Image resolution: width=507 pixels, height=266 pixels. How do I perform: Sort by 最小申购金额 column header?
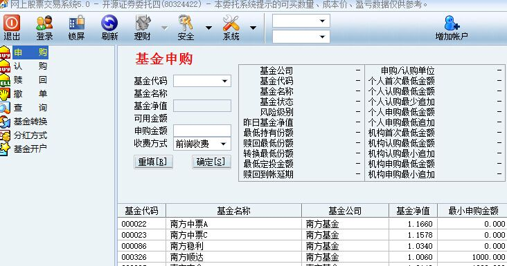click(472, 211)
